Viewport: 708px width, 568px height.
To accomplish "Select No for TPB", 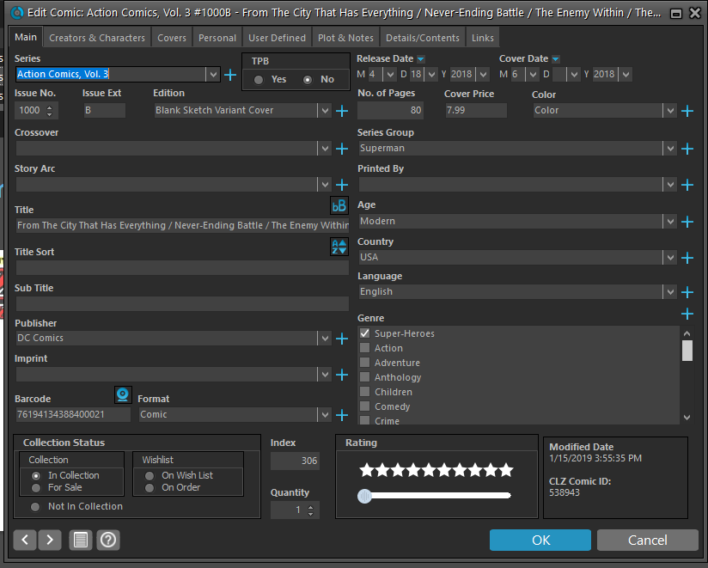I will (308, 80).
